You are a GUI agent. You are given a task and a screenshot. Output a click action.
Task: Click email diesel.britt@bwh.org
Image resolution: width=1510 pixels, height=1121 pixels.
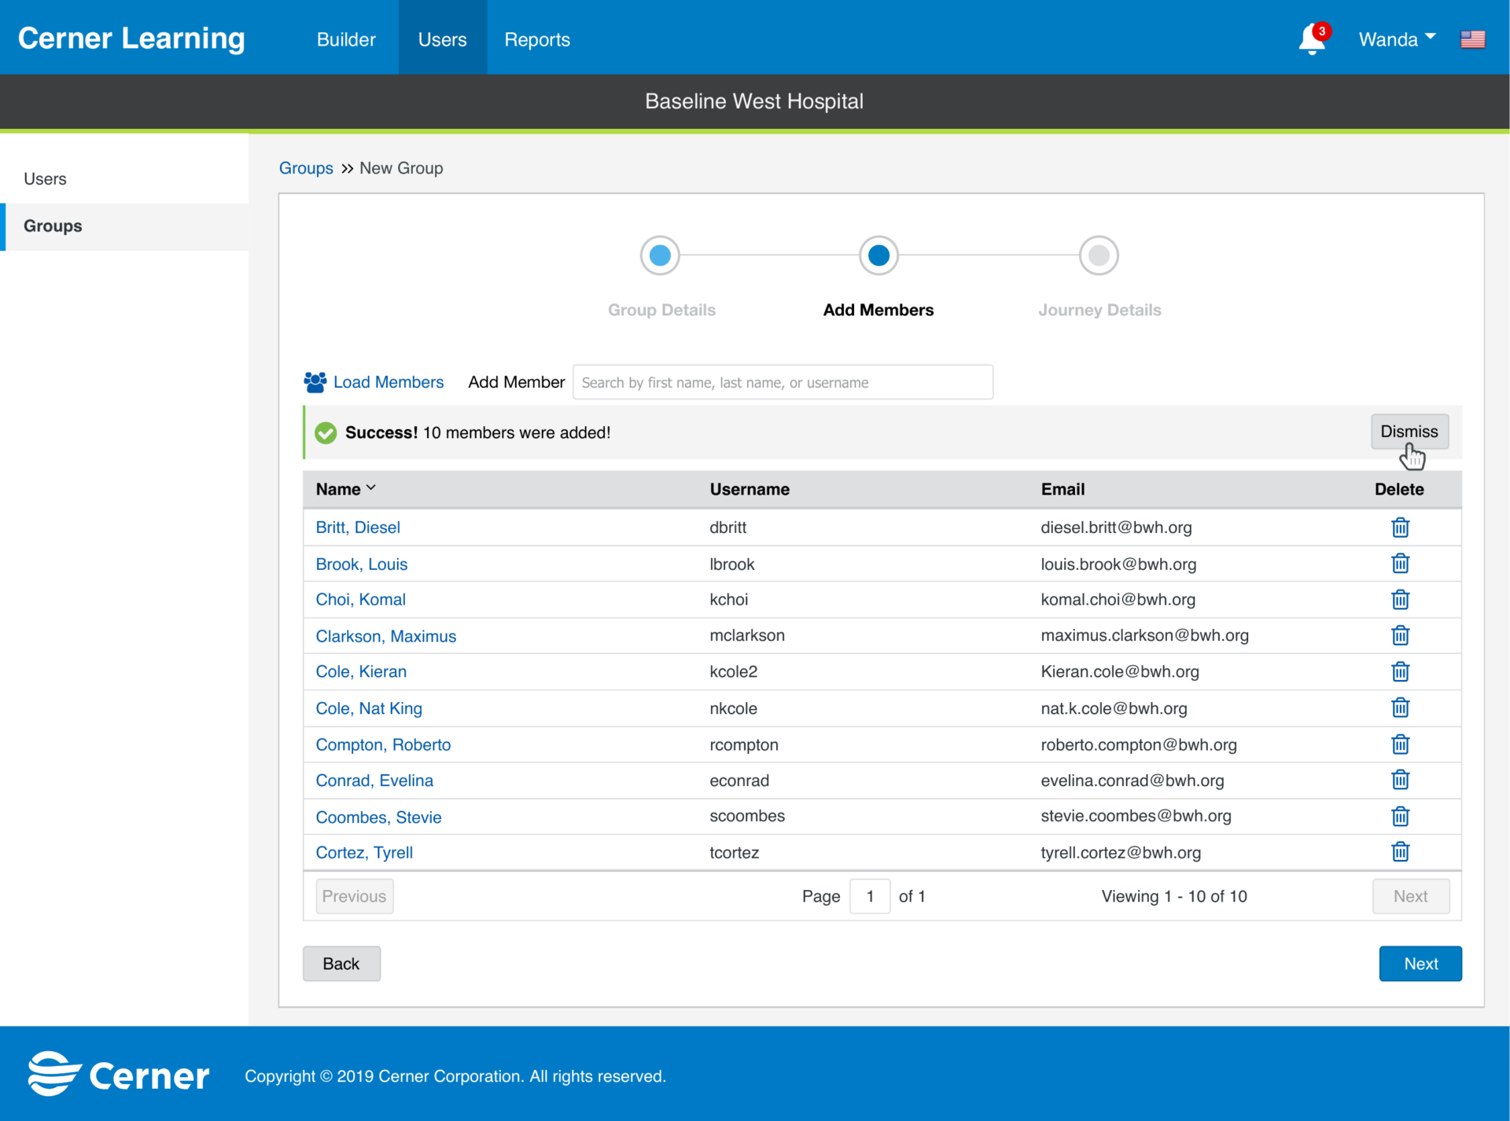coord(1116,527)
